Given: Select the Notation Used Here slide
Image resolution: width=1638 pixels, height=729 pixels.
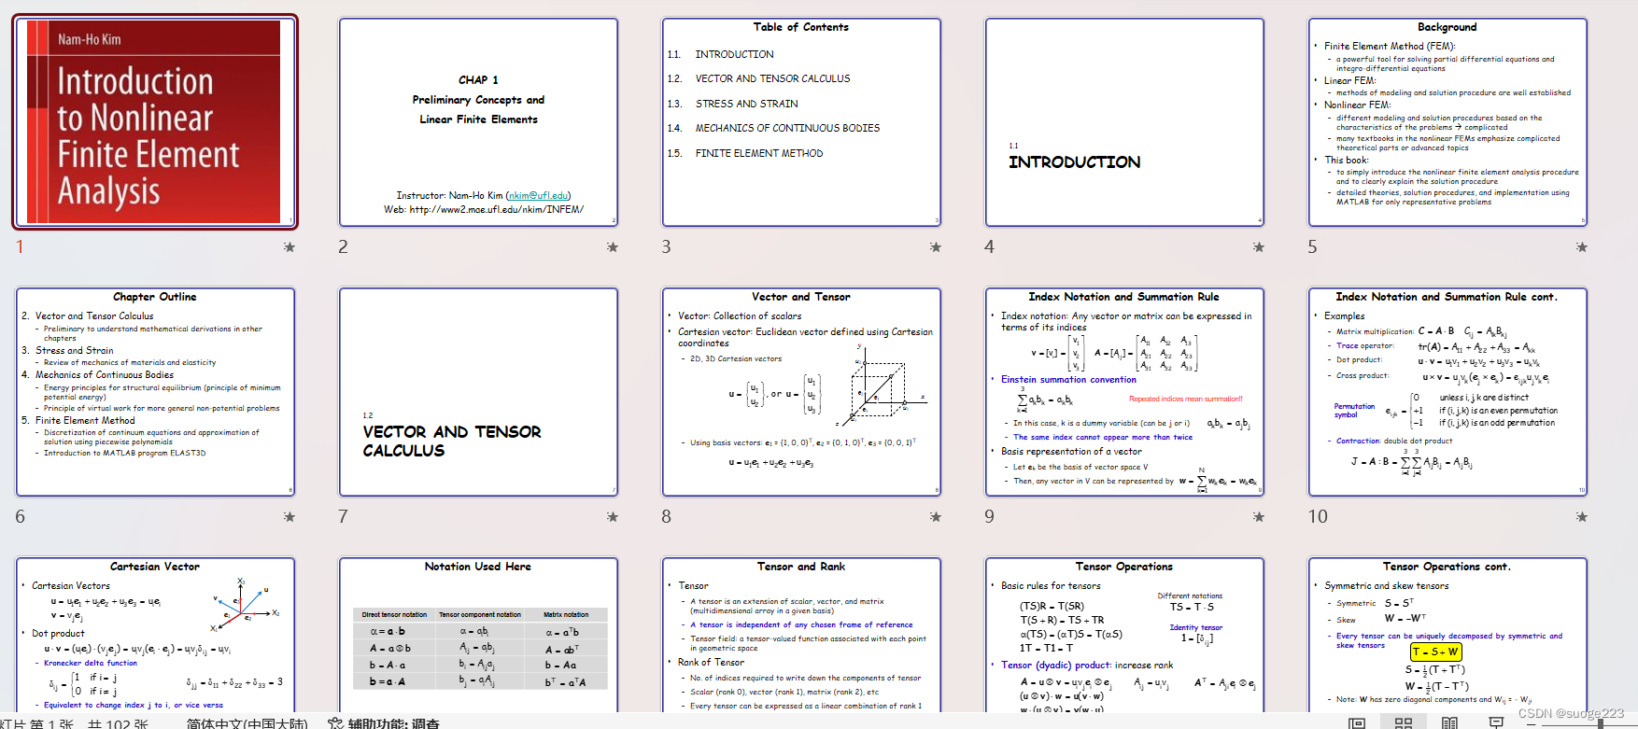Looking at the screenshot, I should [x=478, y=636].
